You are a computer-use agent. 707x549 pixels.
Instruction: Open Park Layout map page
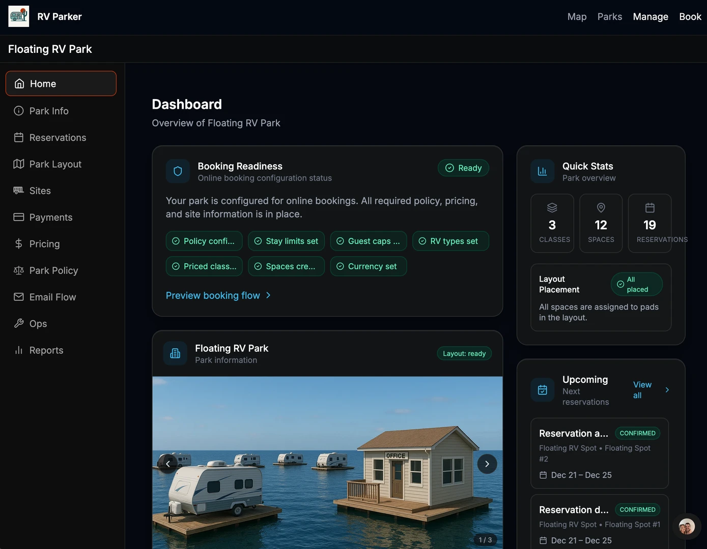coord(55,164)
